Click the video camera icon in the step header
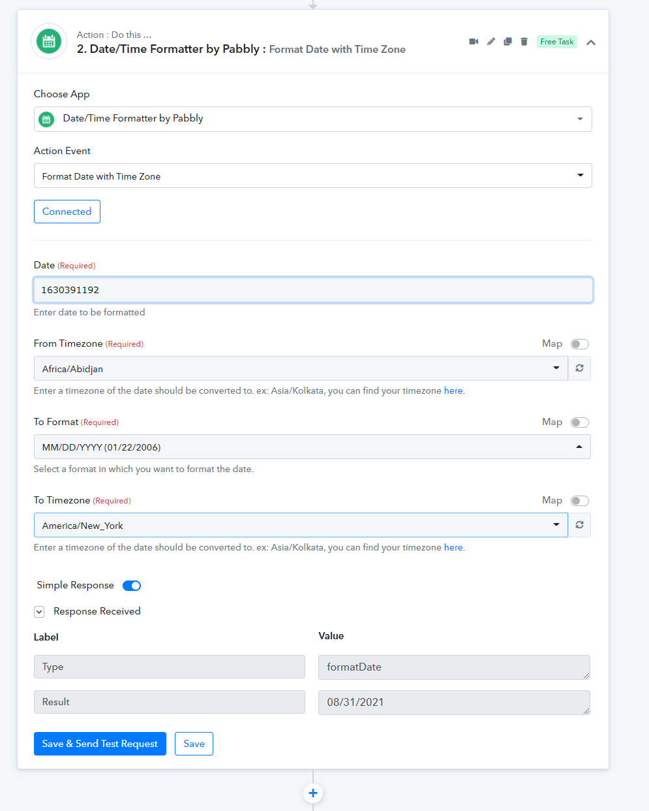Image resolution: width=649 pixels, height=811 pixels. pyautogui.click(x=474, y=42)
